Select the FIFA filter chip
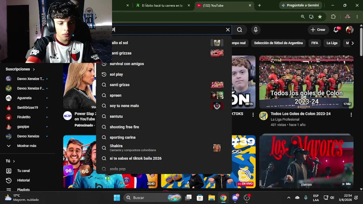The height and width of the screenshot is (204, 363). click(315, 43)
